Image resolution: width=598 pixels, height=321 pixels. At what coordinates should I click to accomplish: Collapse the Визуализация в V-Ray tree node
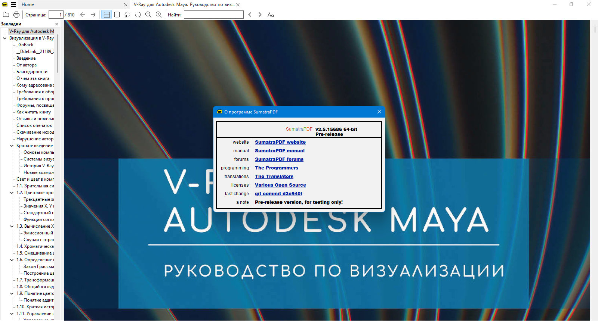[x=5, y=38]
